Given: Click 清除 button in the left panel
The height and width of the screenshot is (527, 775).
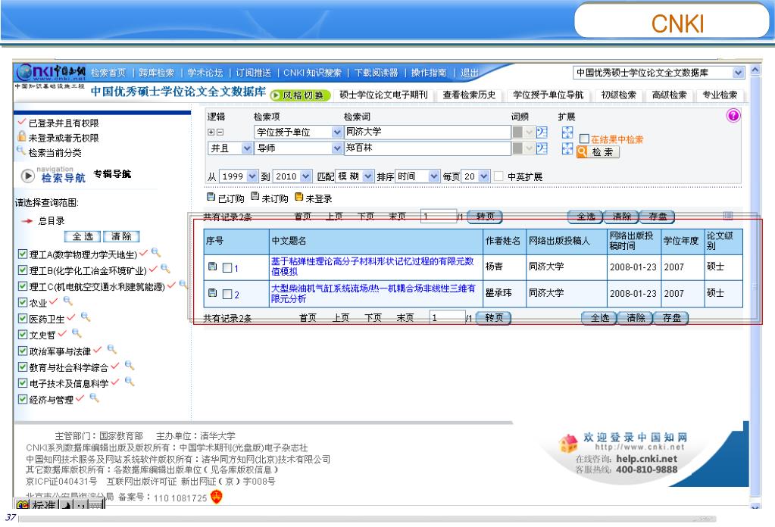Looking at the screenshot, I should (121, 236).
